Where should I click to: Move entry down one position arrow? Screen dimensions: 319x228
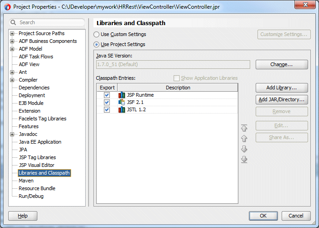[x=244, y=149]
